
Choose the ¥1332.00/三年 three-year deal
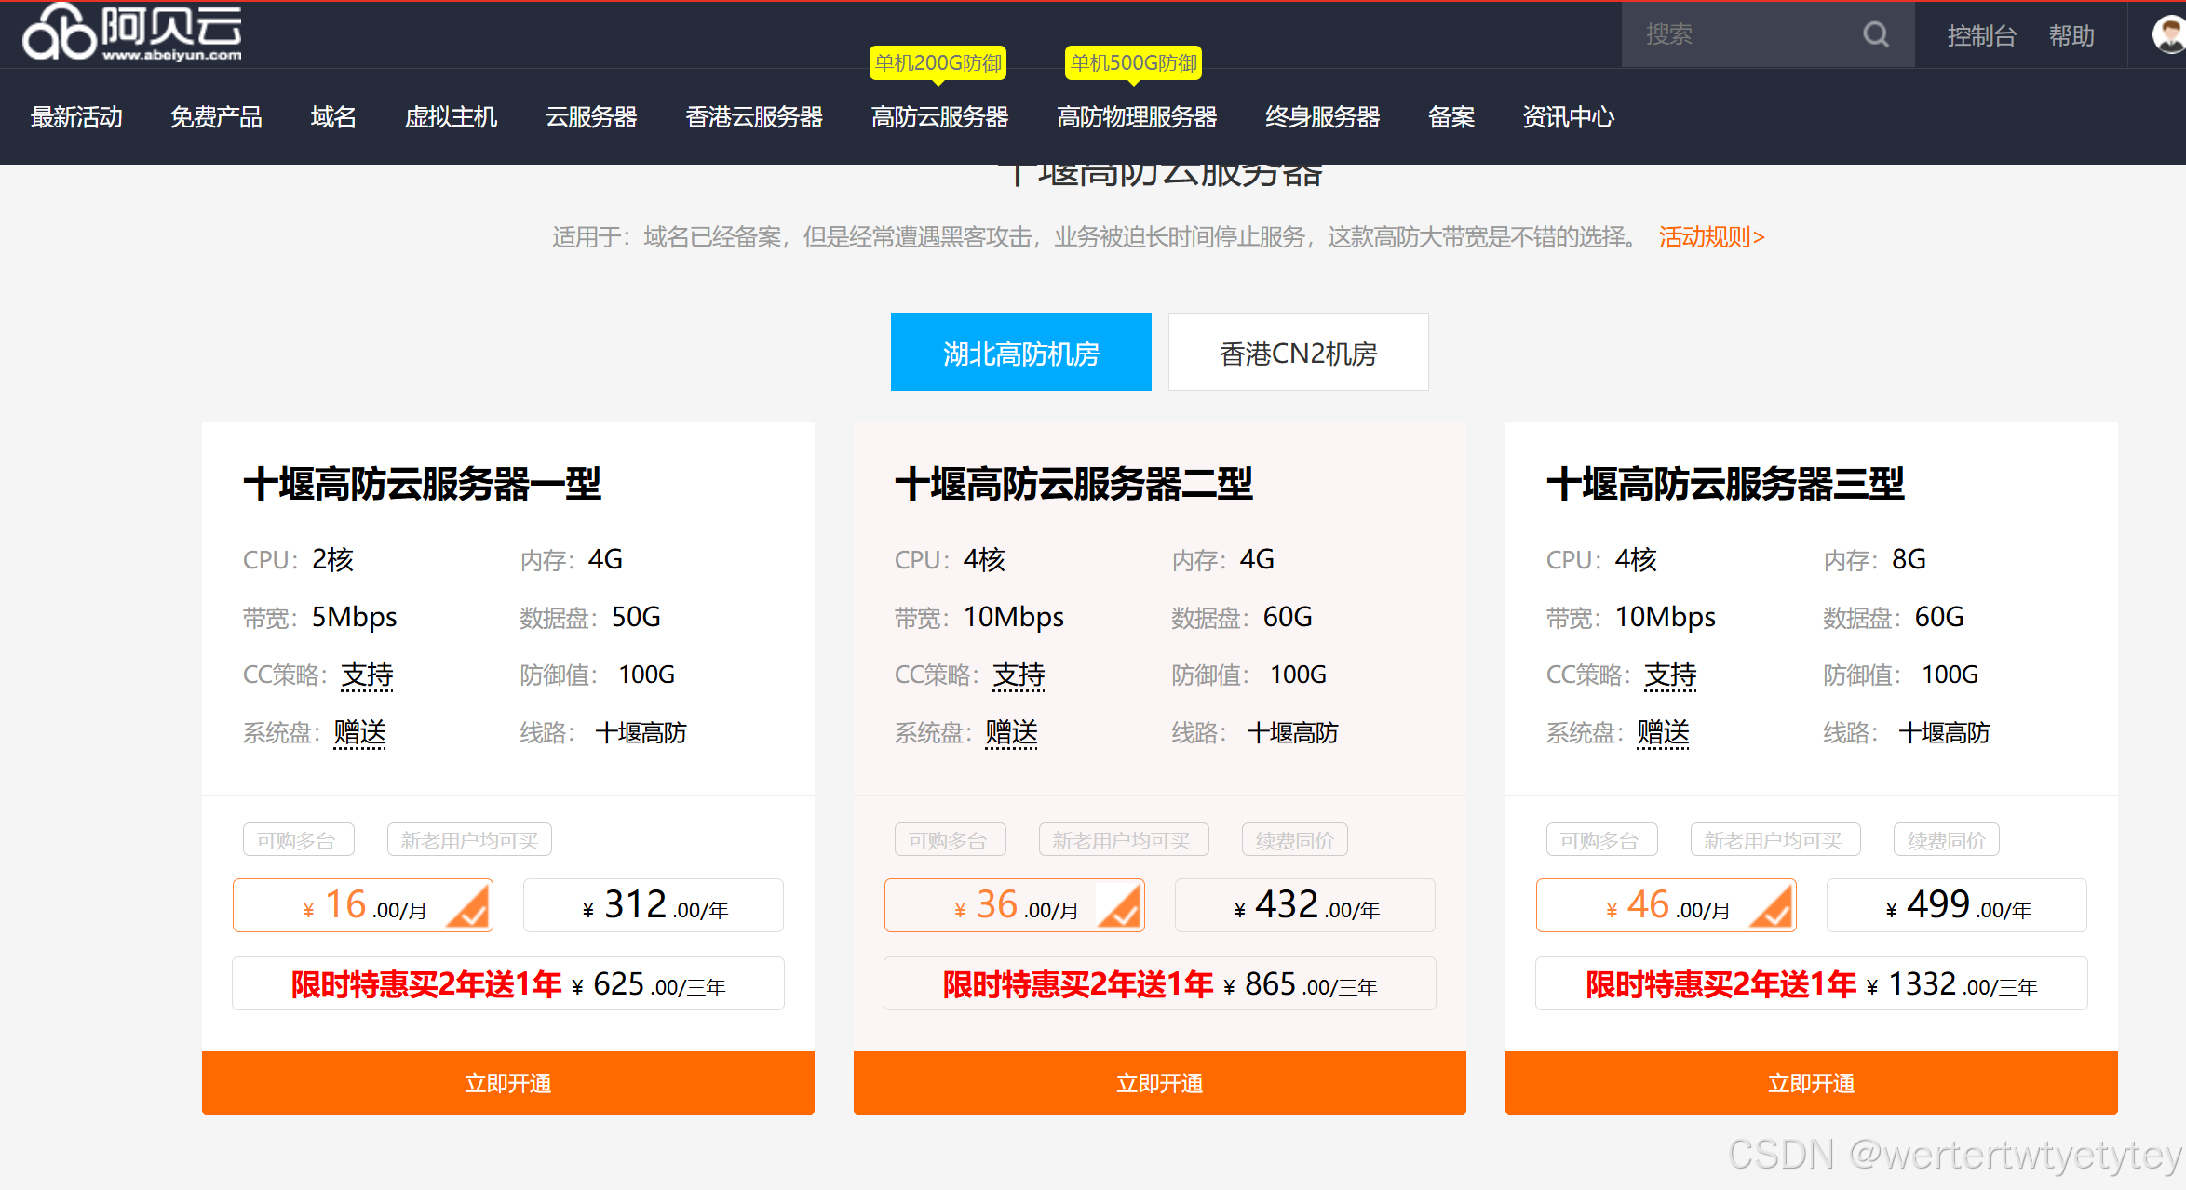pos(1811,983)
